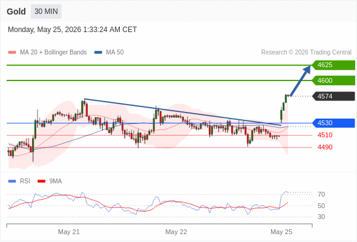357x242 pixels.
Task: Select the MA 20 + Bollinger Bands legend label
Action: pos(53,53)
